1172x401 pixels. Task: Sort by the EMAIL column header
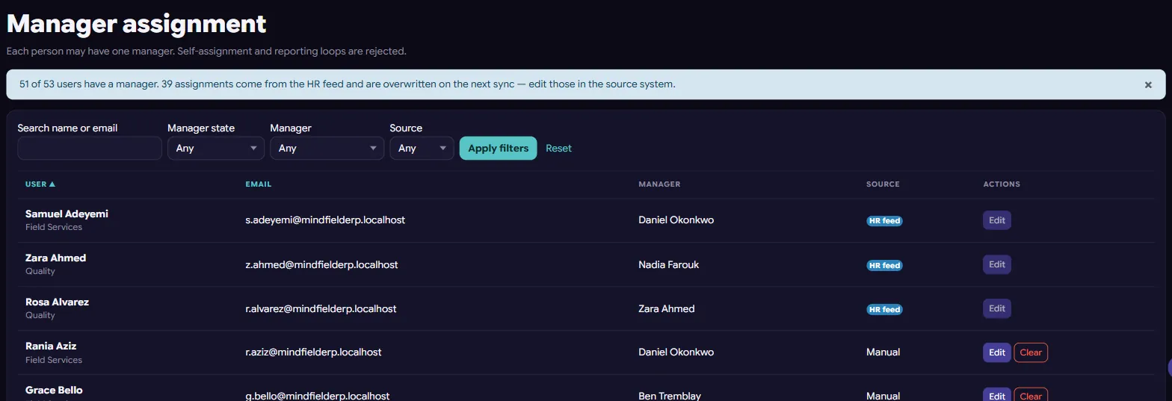click(x=259, y=184)
